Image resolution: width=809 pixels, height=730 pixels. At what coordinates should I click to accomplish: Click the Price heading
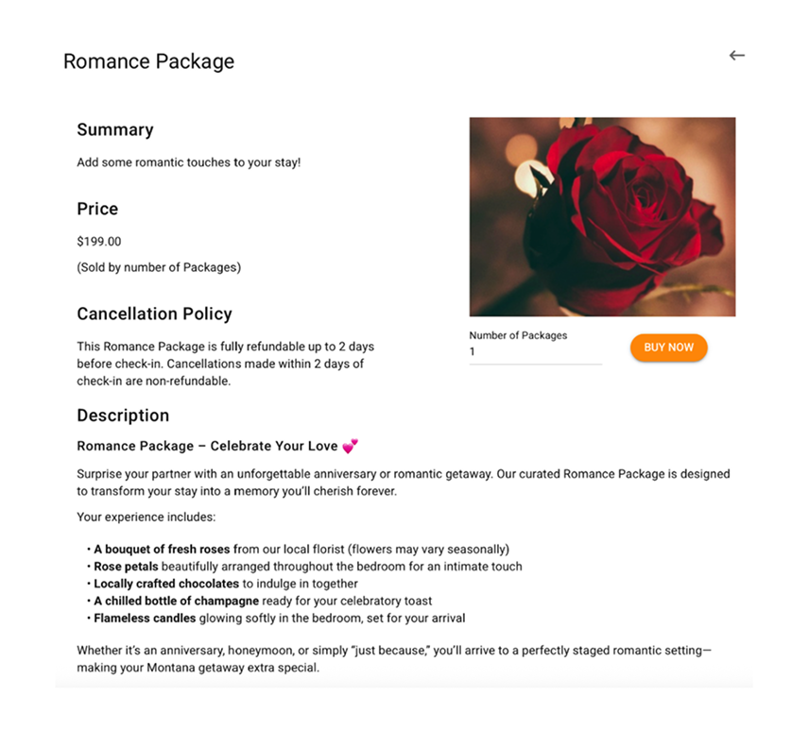coord(97,209)
